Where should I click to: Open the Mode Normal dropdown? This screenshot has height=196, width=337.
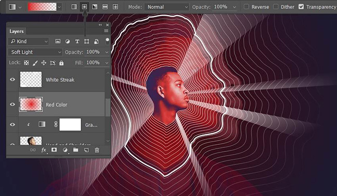(167, 7)
